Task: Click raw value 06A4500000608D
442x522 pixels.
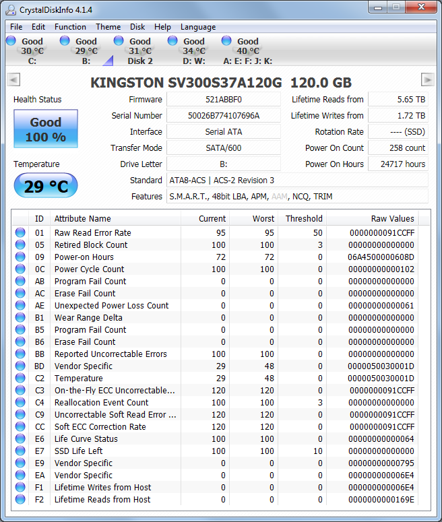Action: click(381, 257)
